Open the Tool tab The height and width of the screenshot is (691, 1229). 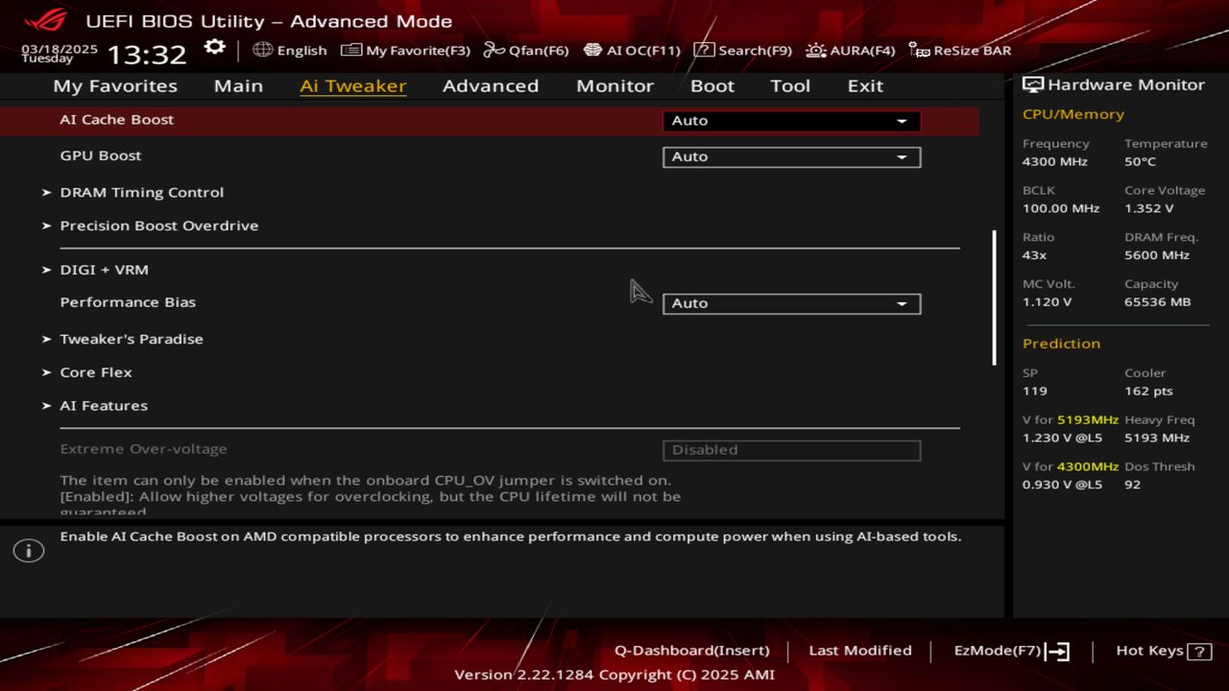click(x=790, y=85)
